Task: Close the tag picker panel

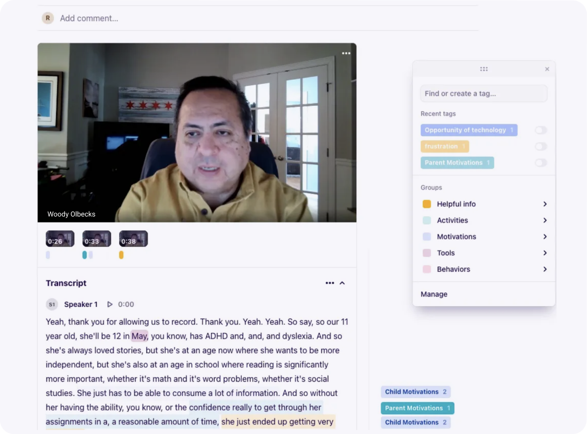Action: click(547, 69)
